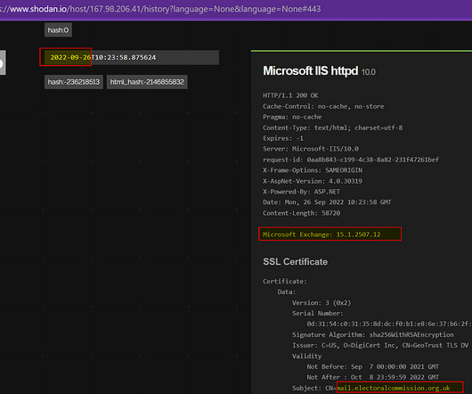Click the 2022-09-26T10:23:58.875624 timestamp

(x=132, y=57)
